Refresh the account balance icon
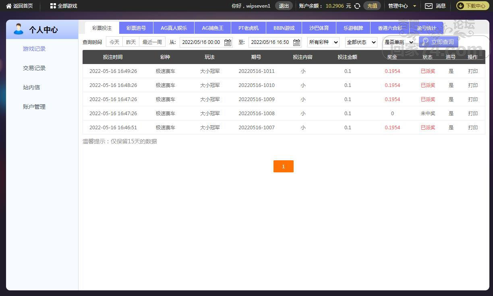This screenshot has height=296, width=493. [357, 6]
